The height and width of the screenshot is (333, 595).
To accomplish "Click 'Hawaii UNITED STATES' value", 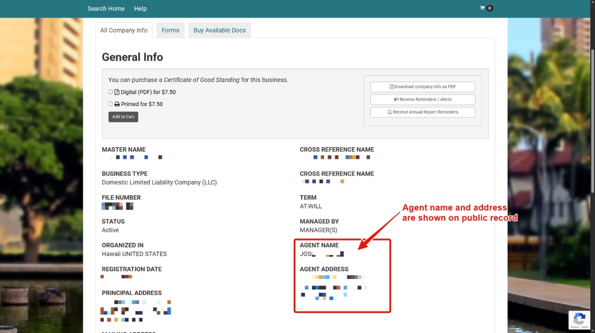I will point(134,254).
